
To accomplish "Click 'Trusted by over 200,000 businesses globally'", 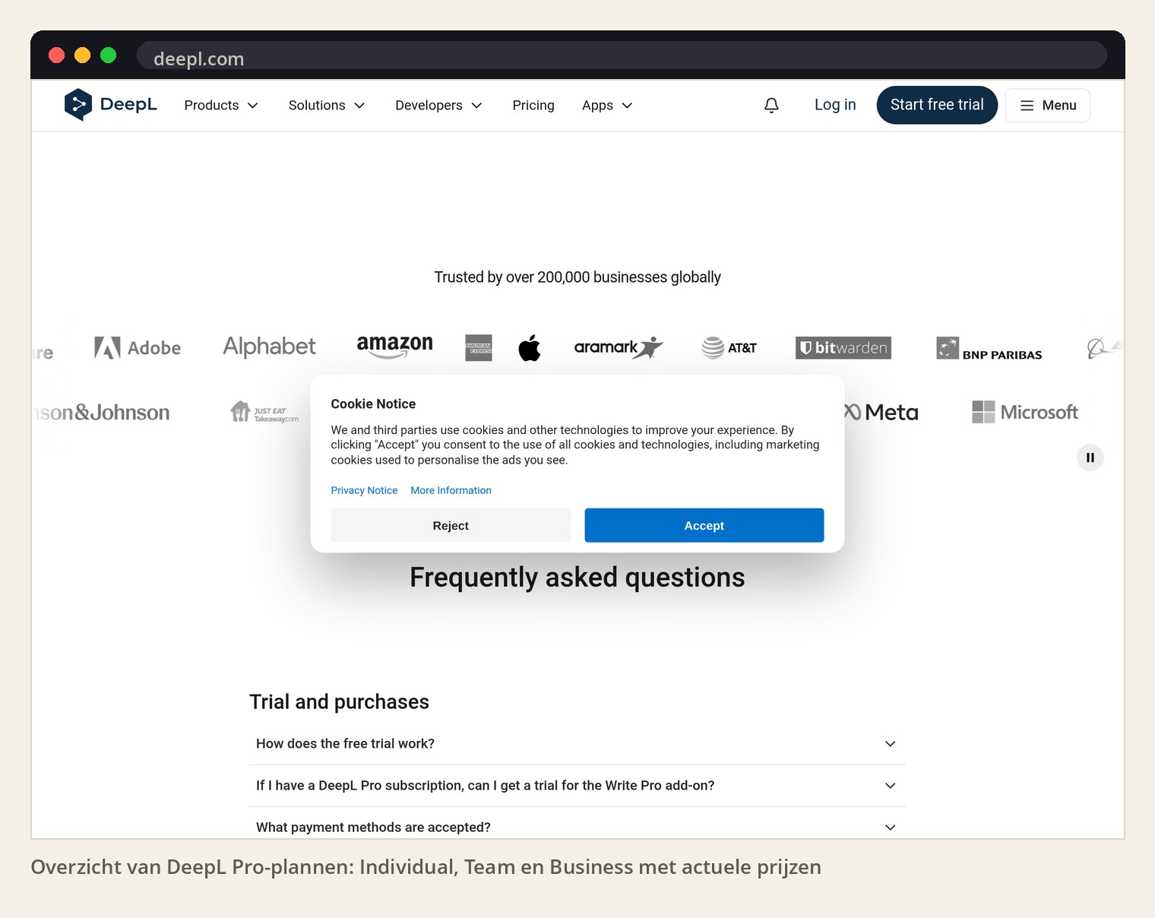I will (x=577, y=277).
